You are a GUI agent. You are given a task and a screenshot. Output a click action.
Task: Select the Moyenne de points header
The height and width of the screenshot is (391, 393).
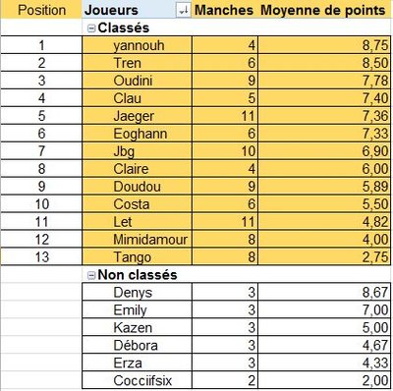[323, 10]
